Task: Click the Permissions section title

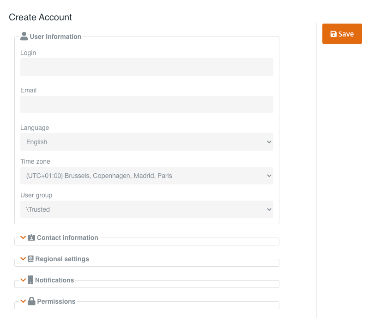Action: [x=56, y=301]
